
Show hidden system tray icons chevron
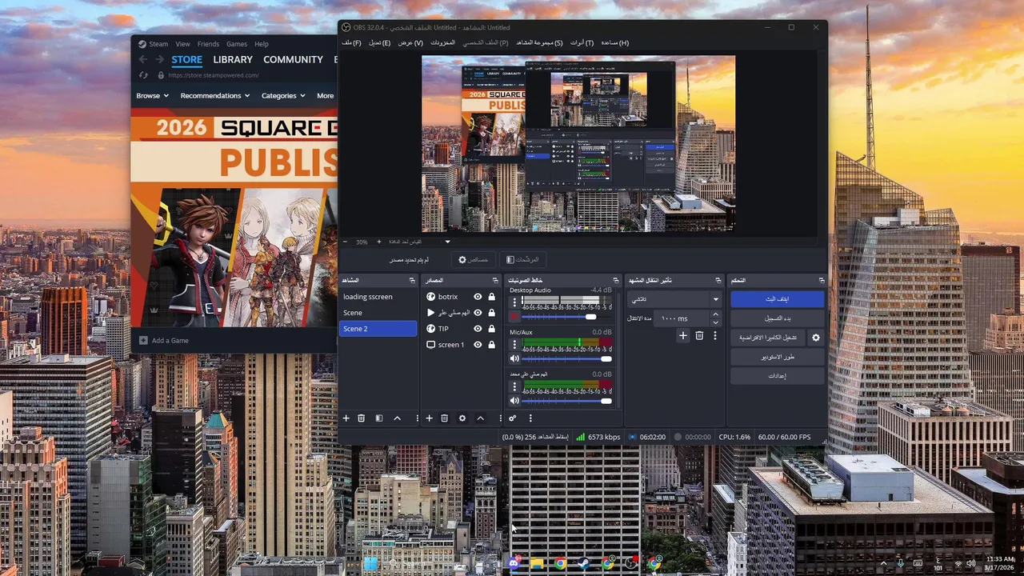tap(883, 563)
